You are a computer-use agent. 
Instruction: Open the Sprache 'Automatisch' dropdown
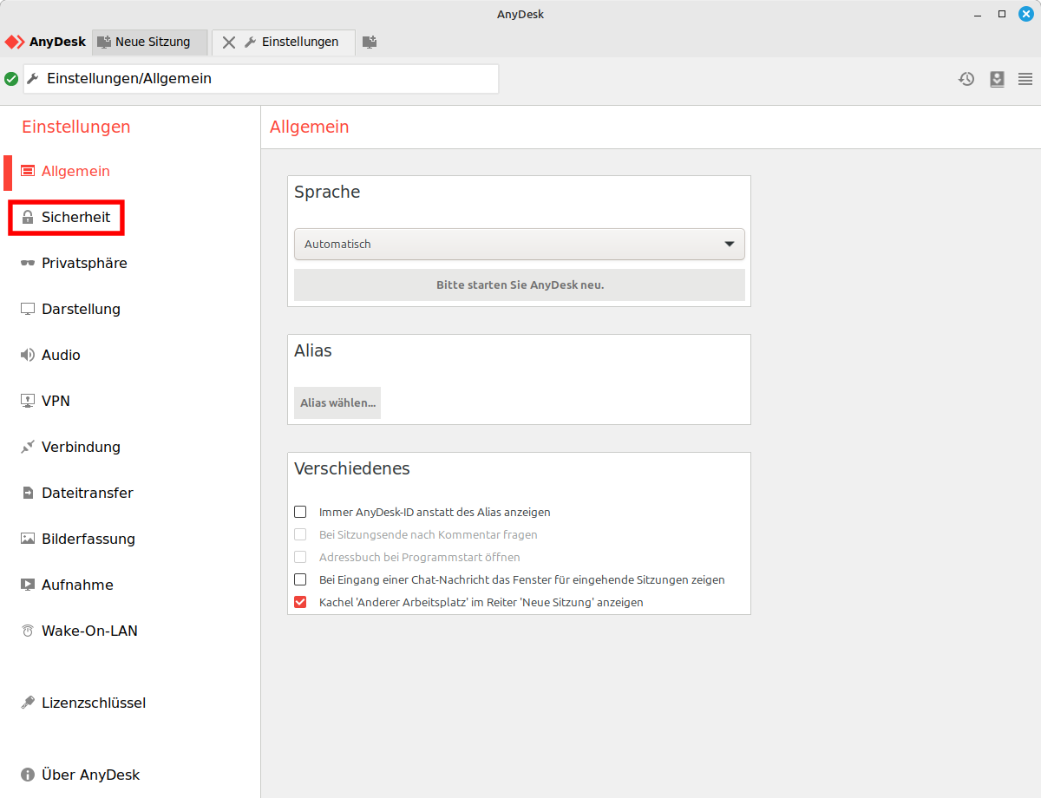tap(520, 244)
